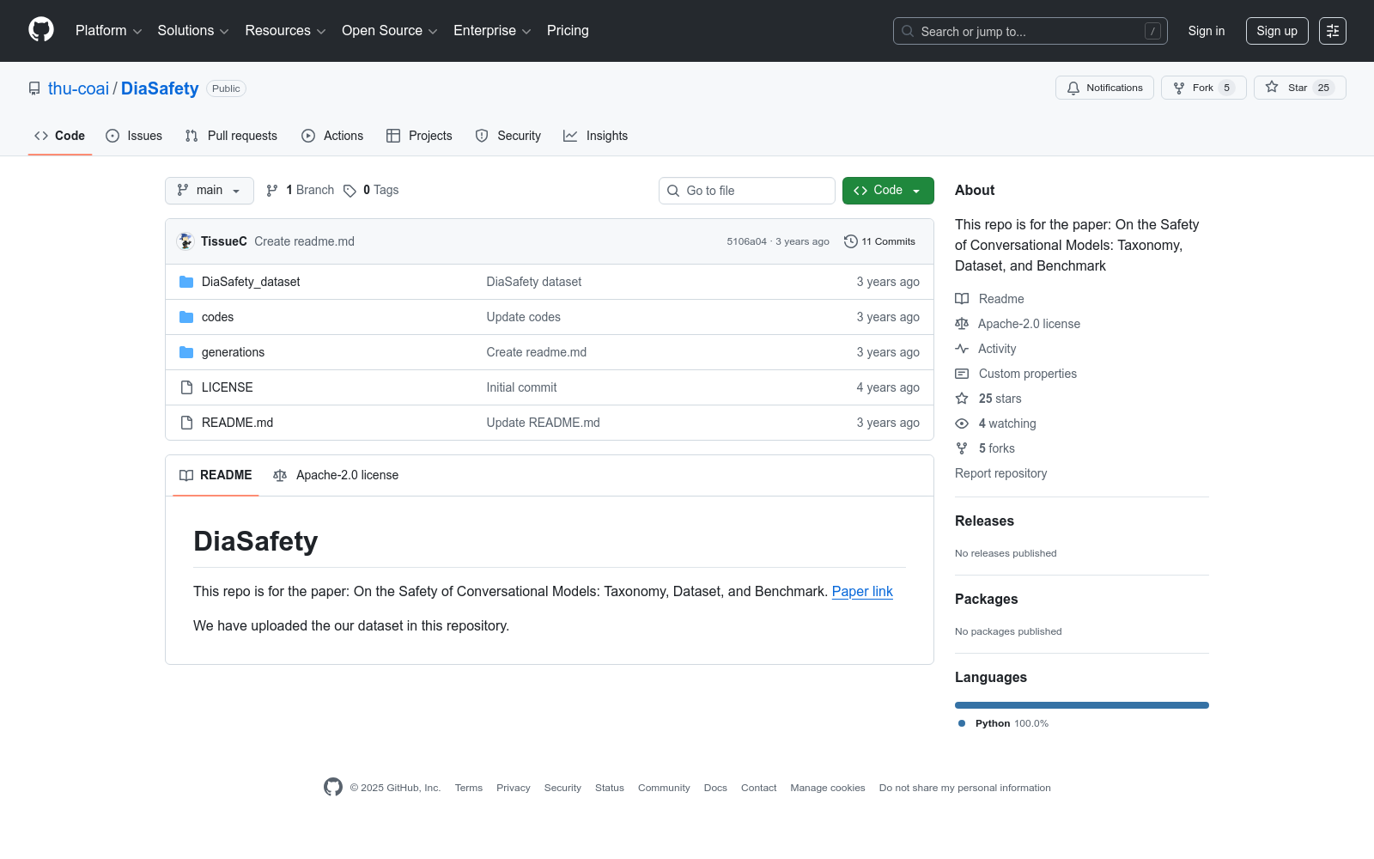Fork the DiaSafety repository
1374x859 pixels.
pos(1203,88)
